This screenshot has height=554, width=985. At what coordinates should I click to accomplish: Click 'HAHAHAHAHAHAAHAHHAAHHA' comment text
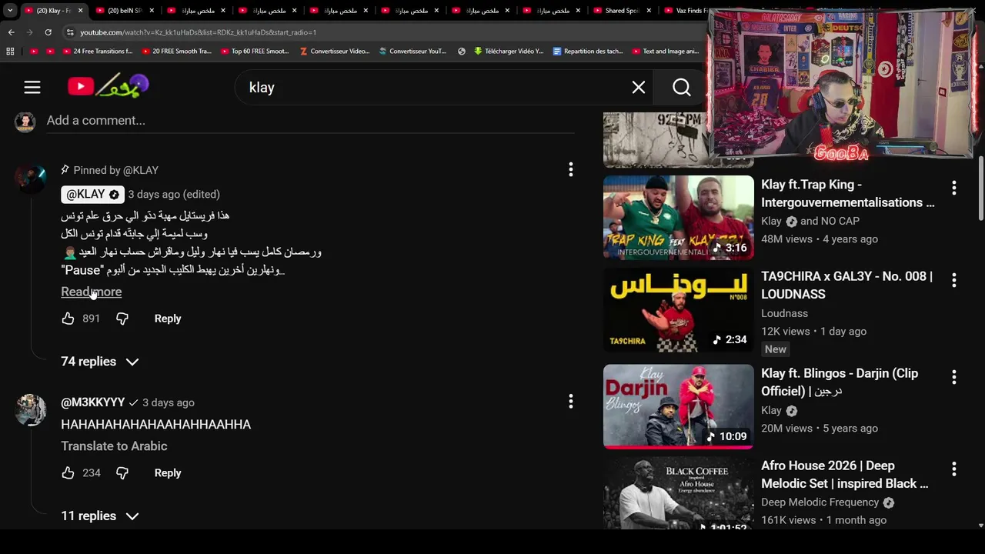pos(155,424)
